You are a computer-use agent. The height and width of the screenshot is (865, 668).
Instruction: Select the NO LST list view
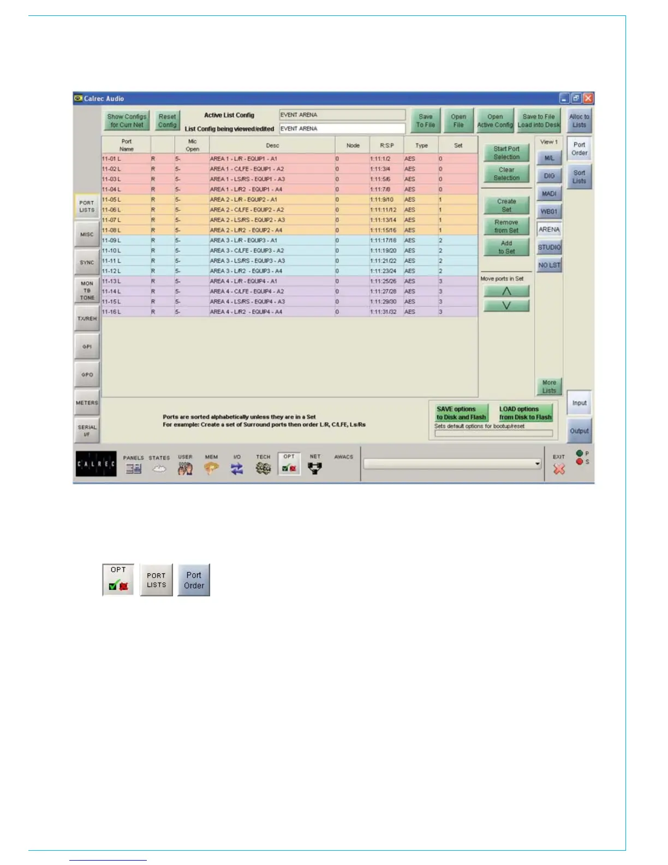[549, 265]
